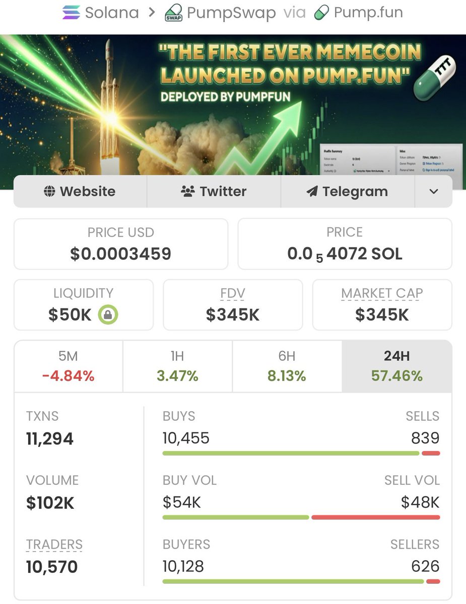Click the LIQUIDITY $50K value
Image resolution: width=466 pixels, height=604 pixels.
(70, 315)
